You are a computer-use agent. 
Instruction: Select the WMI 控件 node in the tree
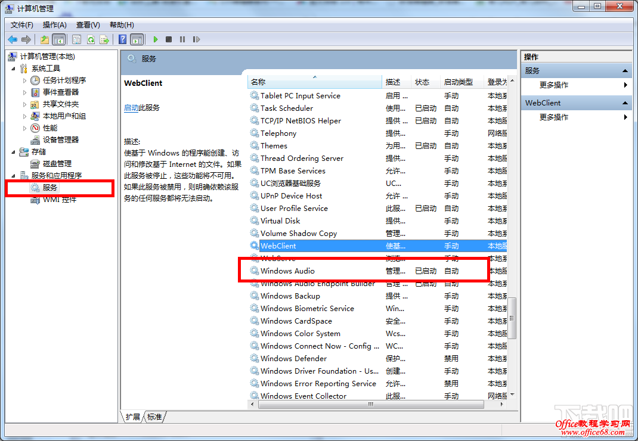[53, 200]
